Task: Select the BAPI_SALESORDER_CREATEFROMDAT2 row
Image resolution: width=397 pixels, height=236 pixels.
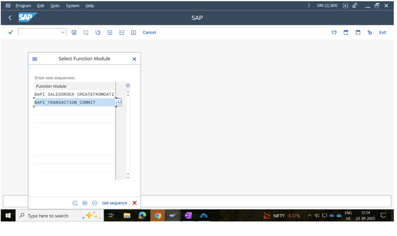Action: (74, 94)
